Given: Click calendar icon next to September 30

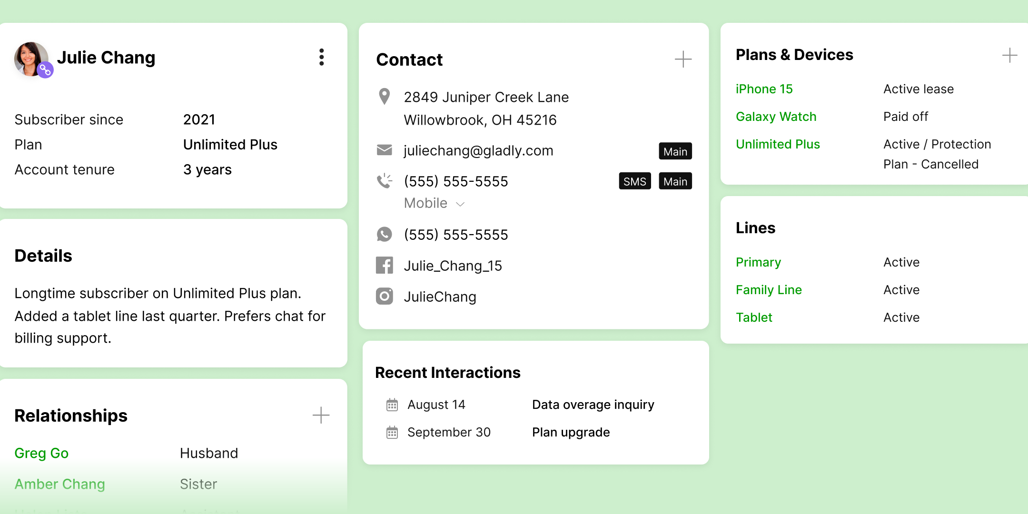Looking at the screenshot, I should tap(392, 433).
